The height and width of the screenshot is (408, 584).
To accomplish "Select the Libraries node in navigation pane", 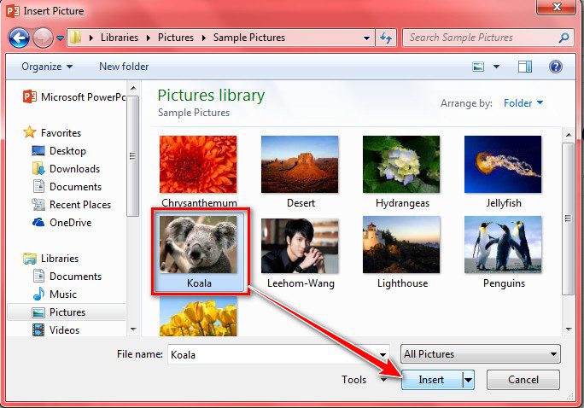I will (x=60, y=259).
